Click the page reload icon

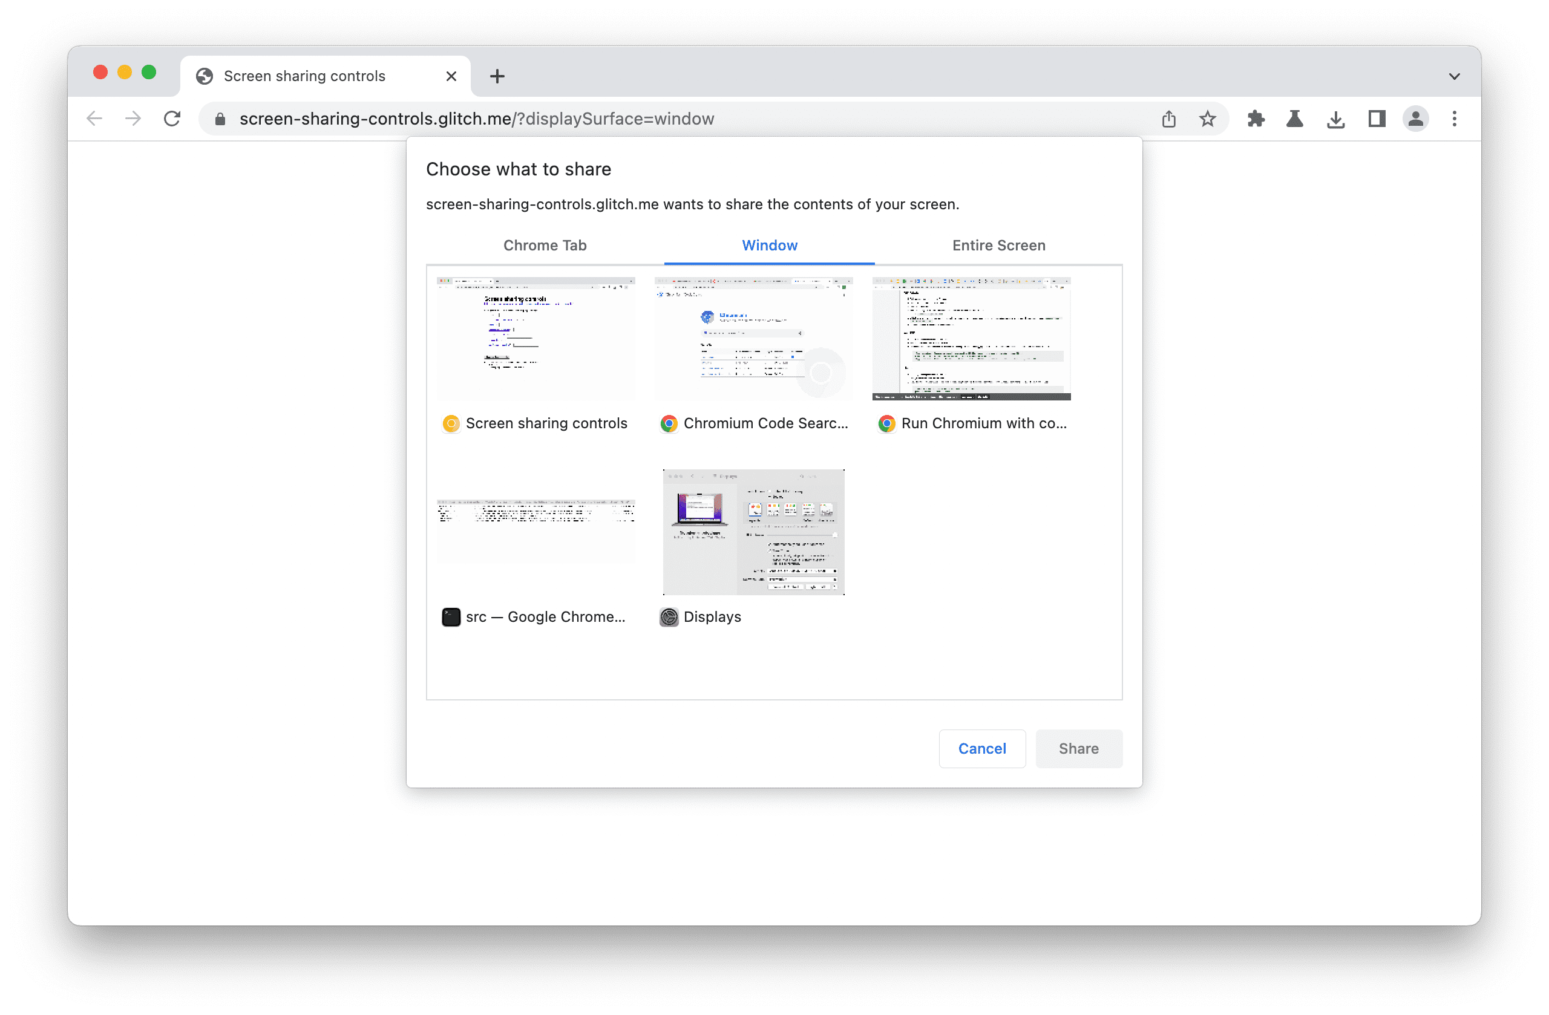(174, 119)
